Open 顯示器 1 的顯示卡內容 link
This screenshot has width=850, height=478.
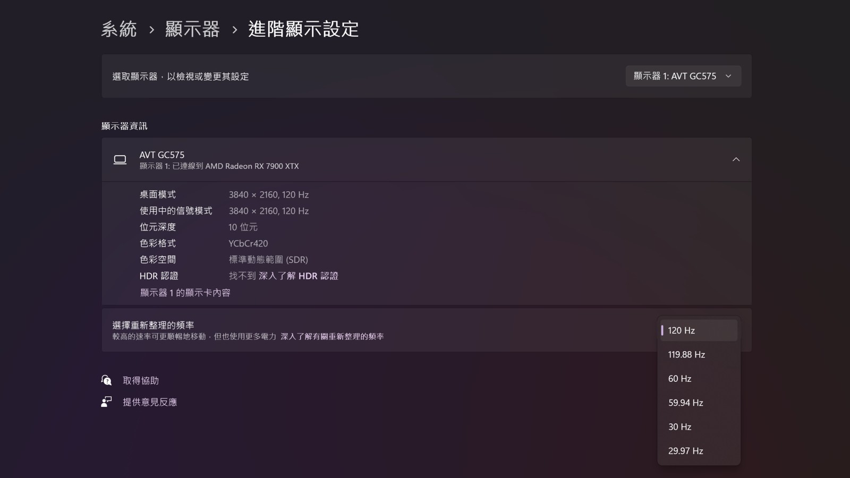pyautogui.click(x=185, y=293)
